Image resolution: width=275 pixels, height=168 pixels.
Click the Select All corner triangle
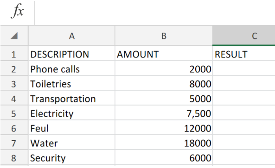pyautogui.click(x=14, y=36)
